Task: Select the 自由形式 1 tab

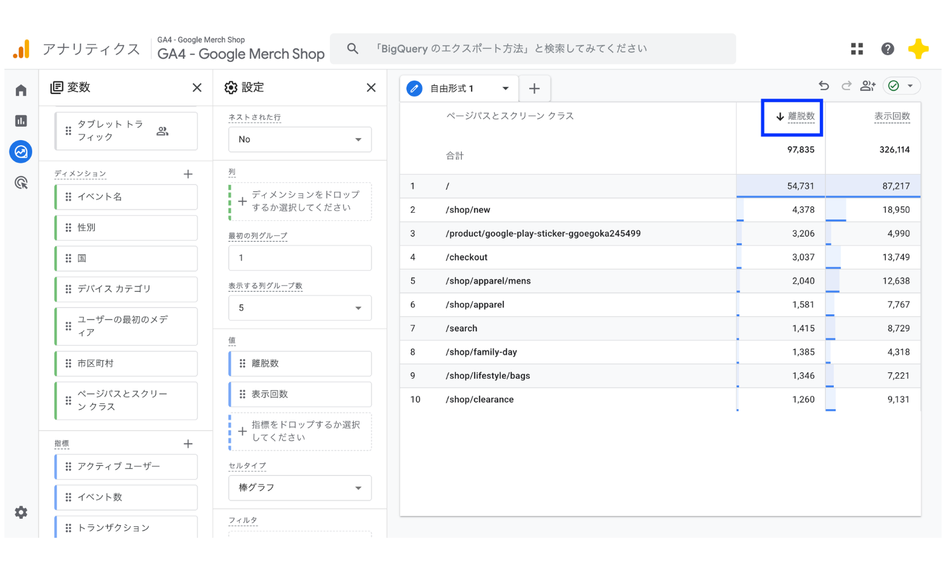Action: pyautogui.click(x=459, y=88)
